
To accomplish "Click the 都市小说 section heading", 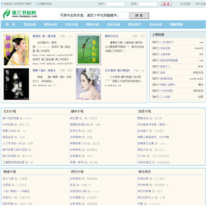I will pyautogui.click(x=77, y=111).
